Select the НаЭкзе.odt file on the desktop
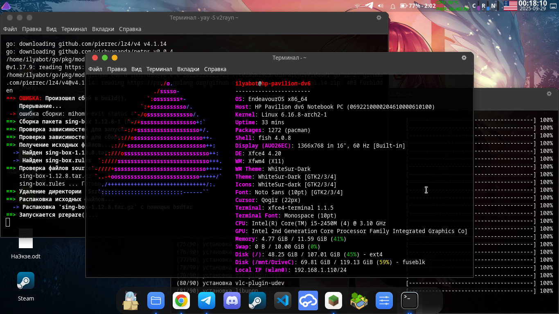Image resolution: width=559 pixels, height=314 pixels. [26, 244]
